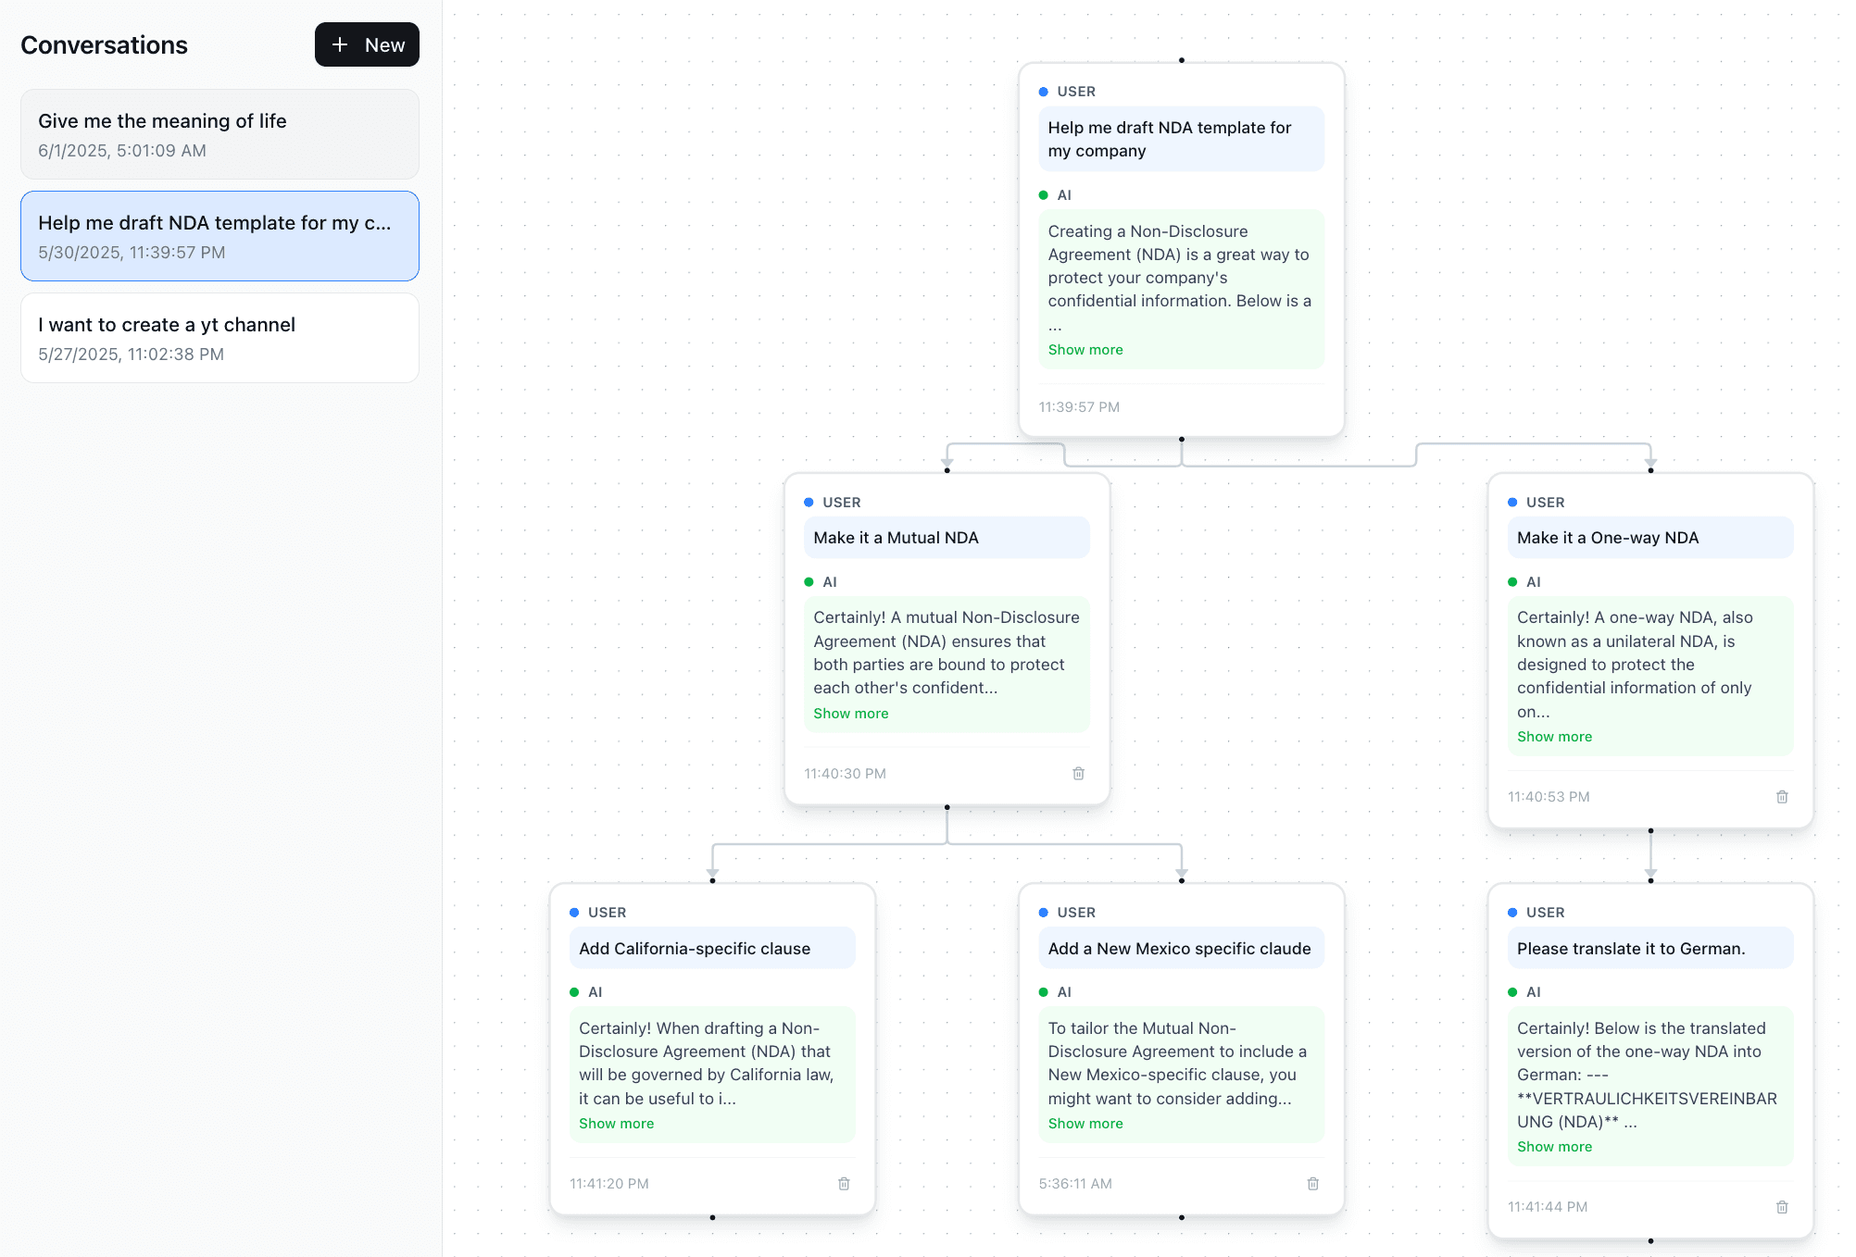Open 'Give me the meaning of life' conversation
The height and width of the screenshot is (1257, 1856).
219,134
